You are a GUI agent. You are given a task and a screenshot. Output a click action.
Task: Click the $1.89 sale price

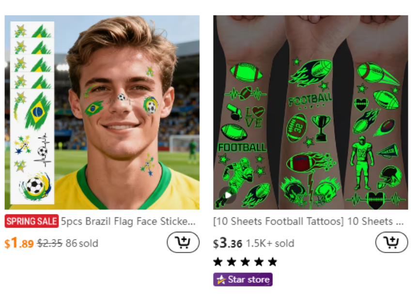tap(19, 243)
